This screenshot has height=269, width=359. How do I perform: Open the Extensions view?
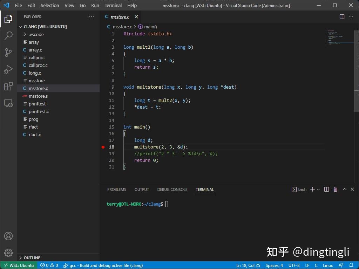click(8, 86)
